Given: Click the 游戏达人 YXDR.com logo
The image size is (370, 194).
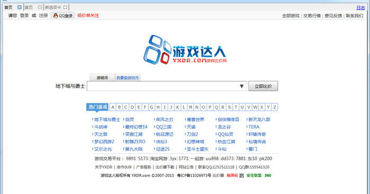Looking at the screenshot, I should tap(185, 50).
